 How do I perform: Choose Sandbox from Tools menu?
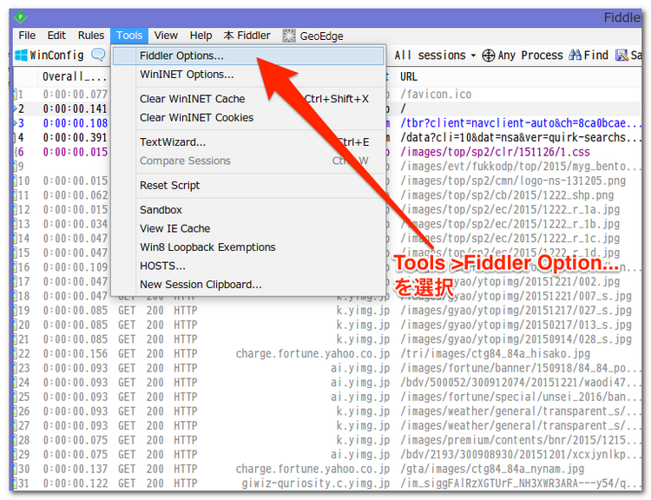point(248,210)
